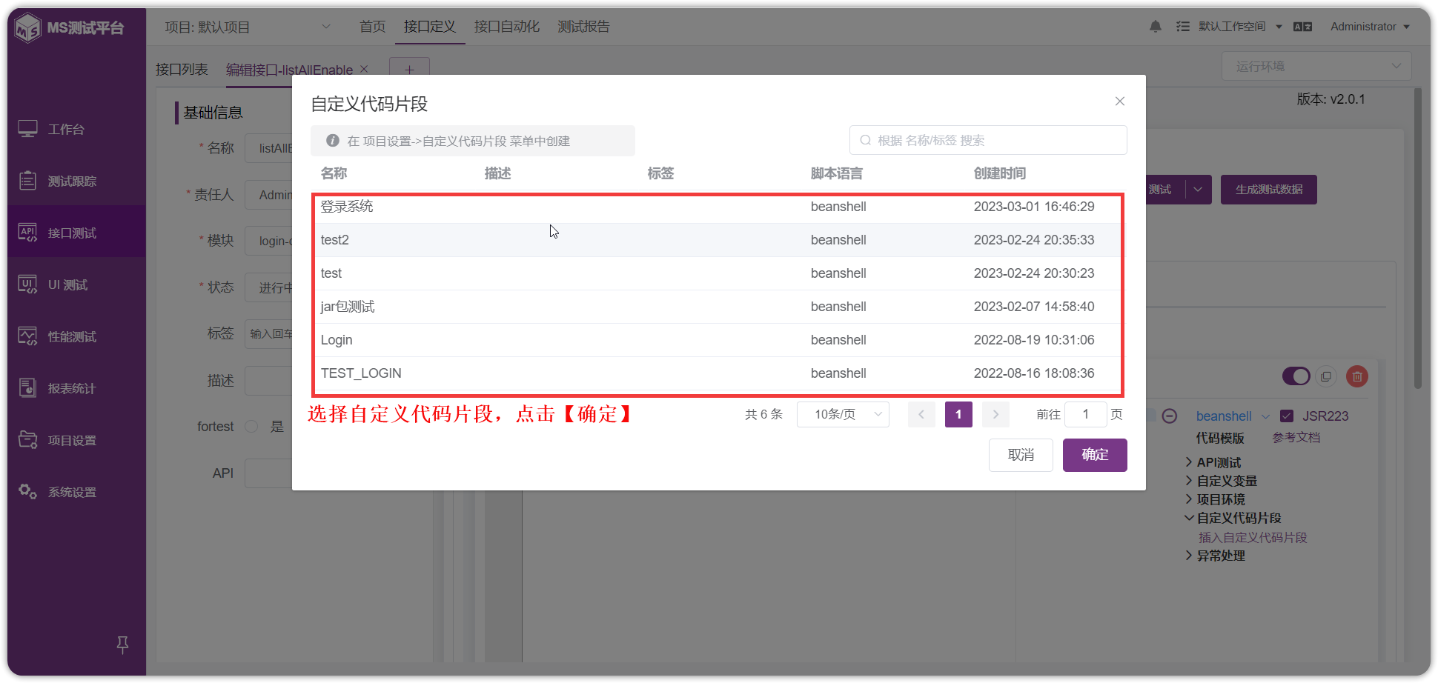
Task: Open the 10条/页 page size dropdown
Action: click(x=843, y=414)
